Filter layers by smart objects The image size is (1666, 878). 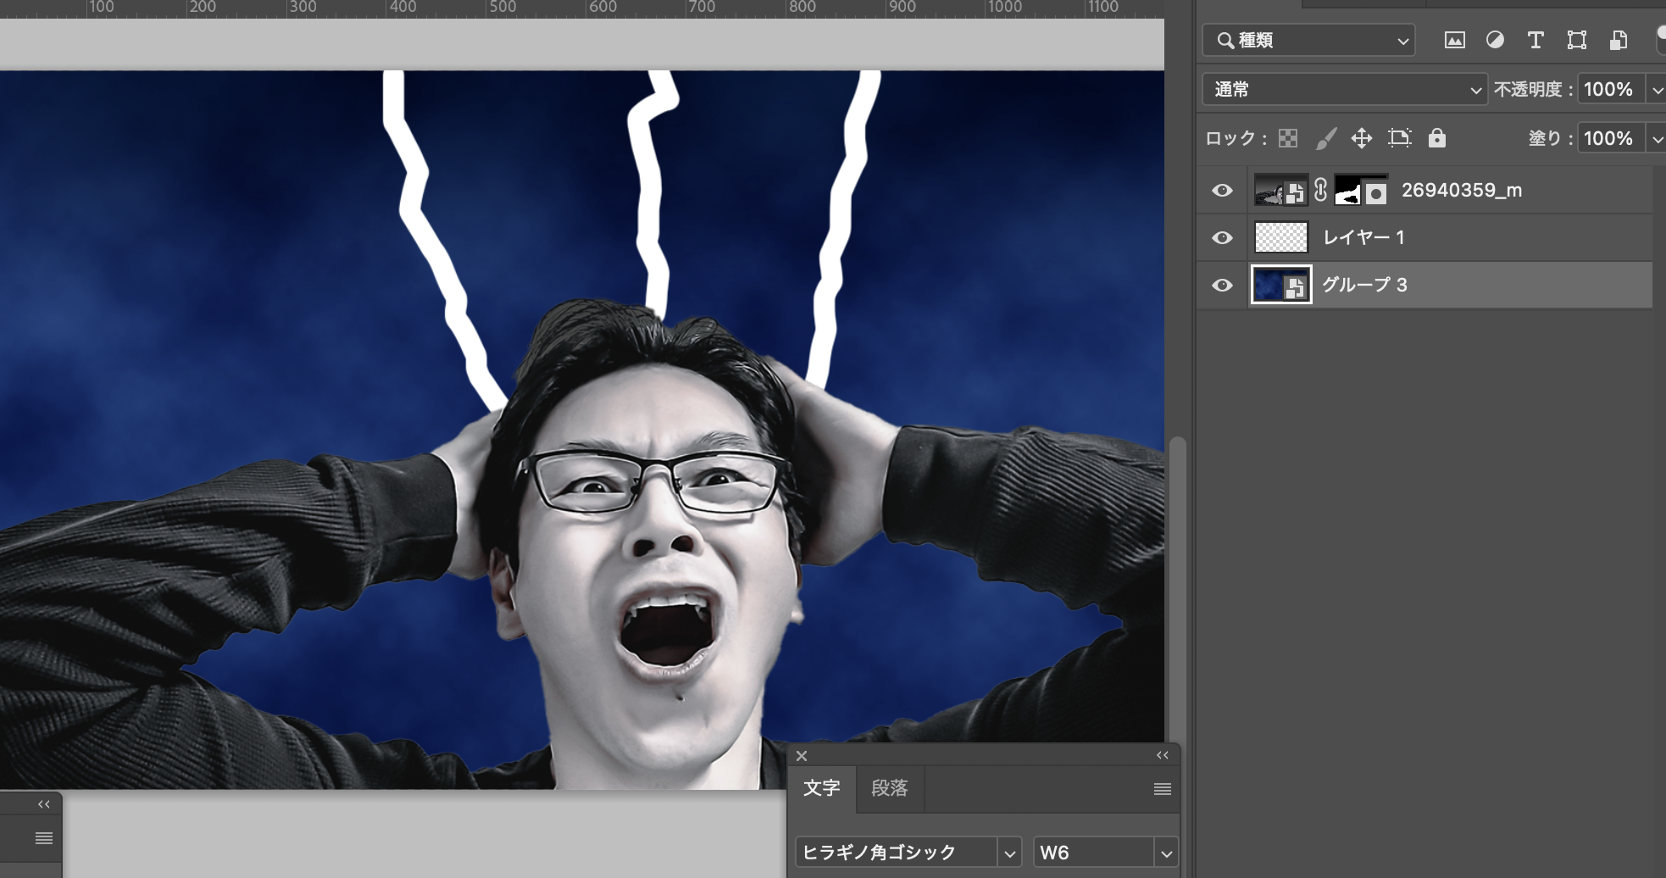[x=1618, y=40]
